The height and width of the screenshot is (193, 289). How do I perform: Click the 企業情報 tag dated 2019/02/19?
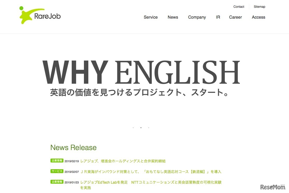point(57,161)
